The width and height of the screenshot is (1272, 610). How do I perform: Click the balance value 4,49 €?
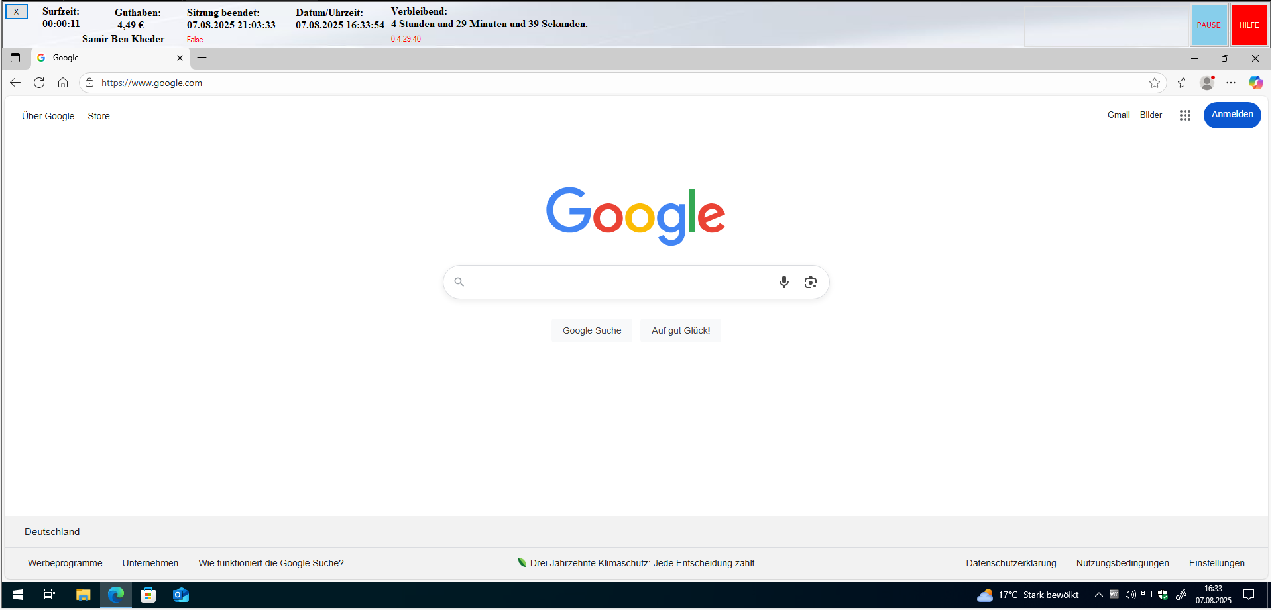[131, 25]
